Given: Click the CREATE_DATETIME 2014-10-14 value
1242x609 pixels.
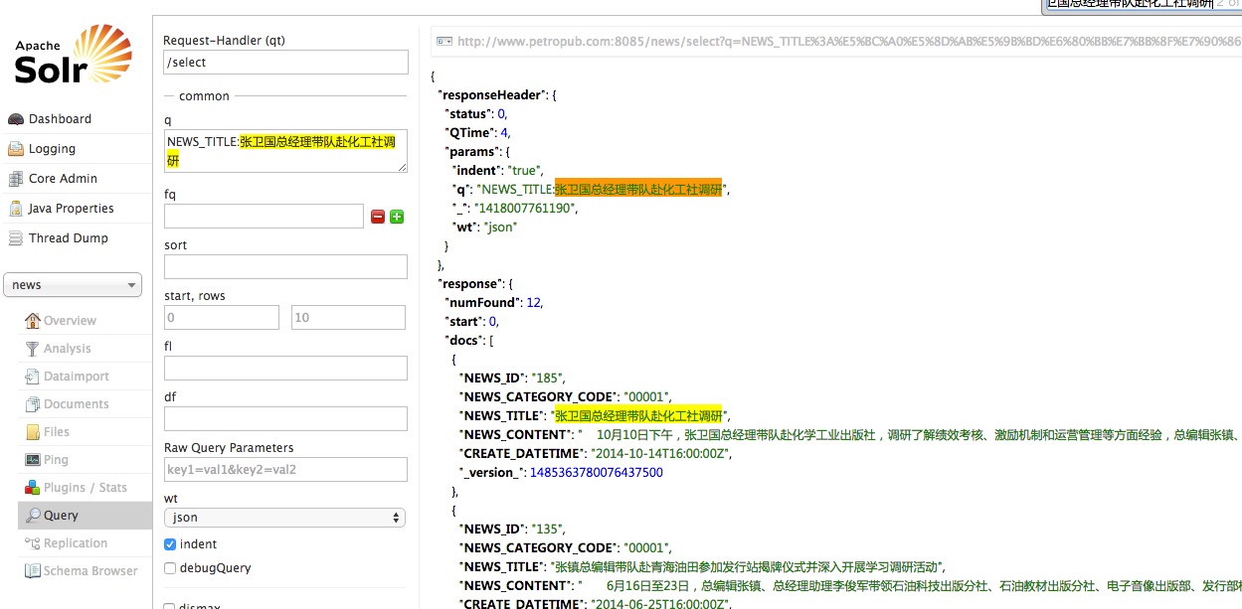Looking at the screenshot, I should pyautogui.click(x=661, y=454).
